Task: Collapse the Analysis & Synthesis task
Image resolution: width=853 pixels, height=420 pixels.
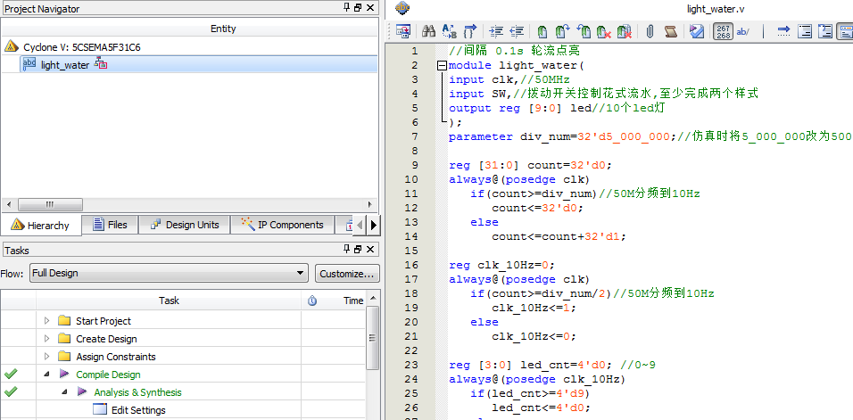Action: 65,391
